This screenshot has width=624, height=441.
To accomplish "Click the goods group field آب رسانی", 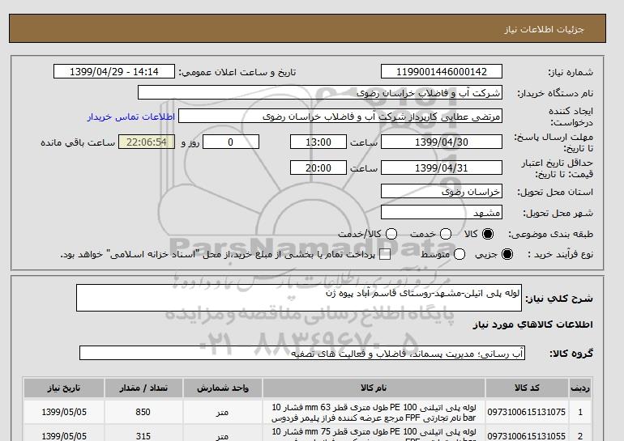I will 302,353.
